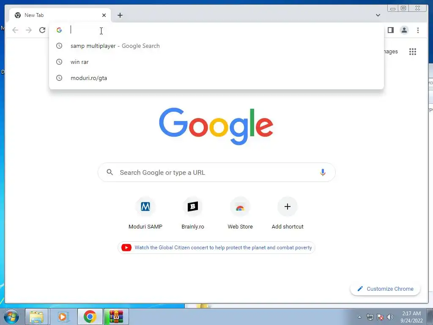The width and height of the screenshot is (433, 325).
Task: Select 'samp multiplayer' search suggestion
Action: (x=216, y=46)
